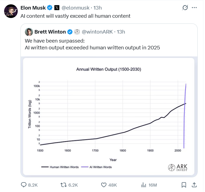Click the quoted tweet text about AI written output
205x192 pixels.
coord(92,48)
